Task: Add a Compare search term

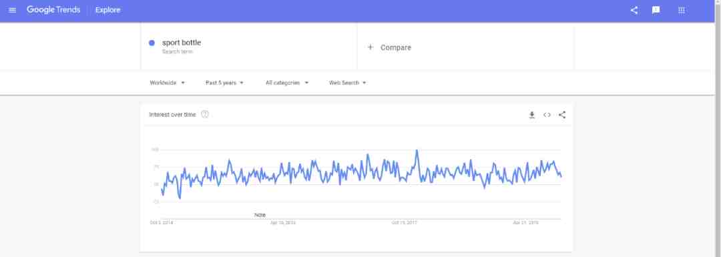Action: pyautogui.click(x=395, y=47)
